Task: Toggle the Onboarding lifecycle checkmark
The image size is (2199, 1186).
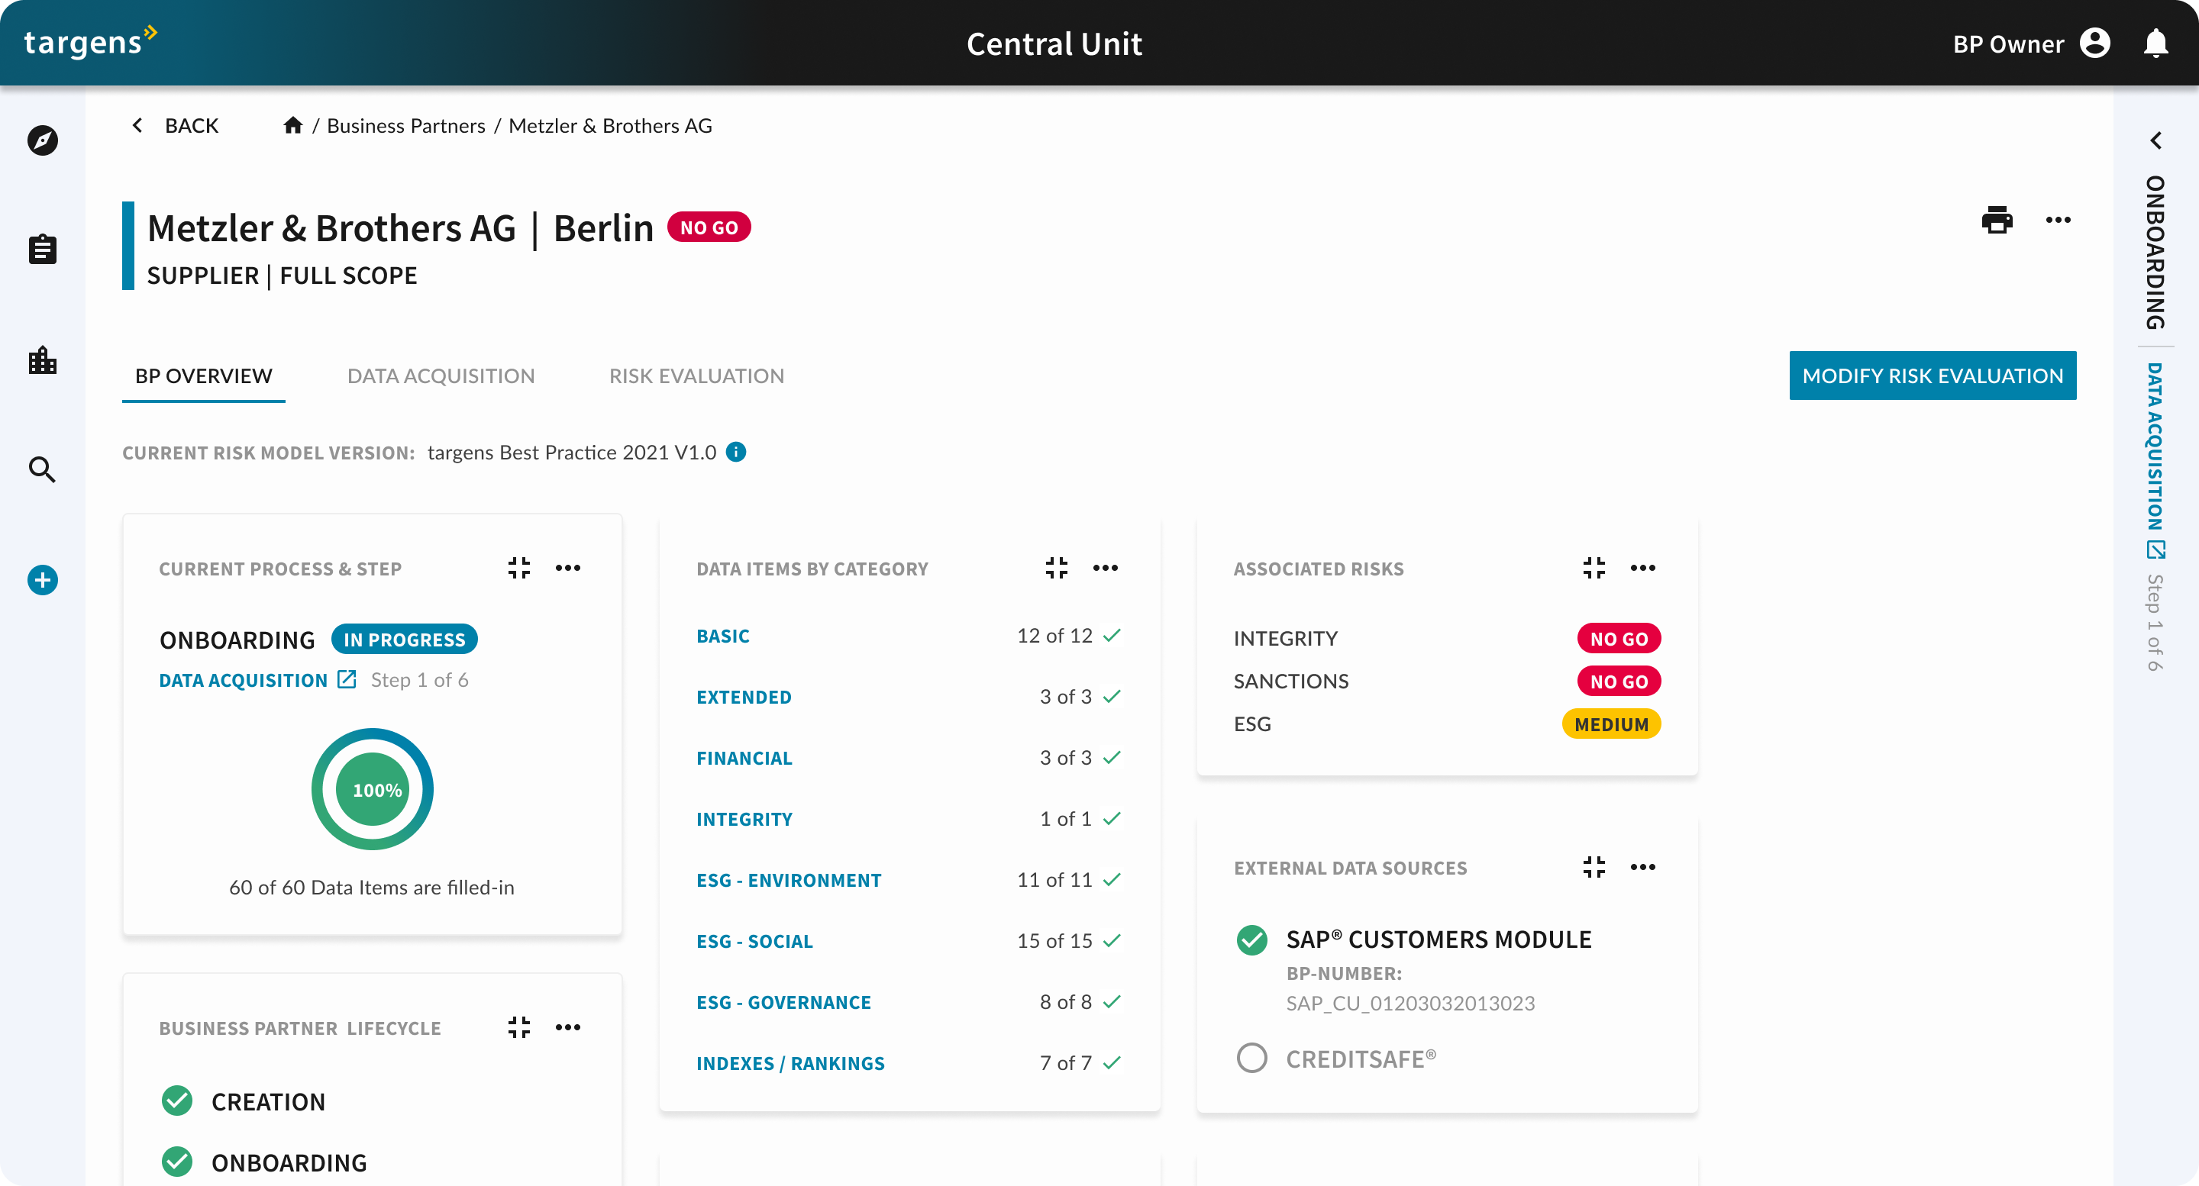Action: click(176, 1162)
